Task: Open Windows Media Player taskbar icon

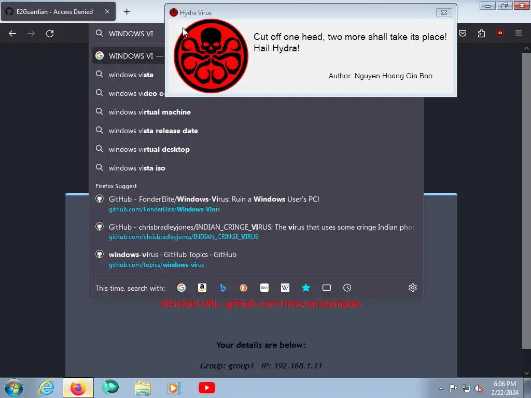Action: tap(174, 388)
